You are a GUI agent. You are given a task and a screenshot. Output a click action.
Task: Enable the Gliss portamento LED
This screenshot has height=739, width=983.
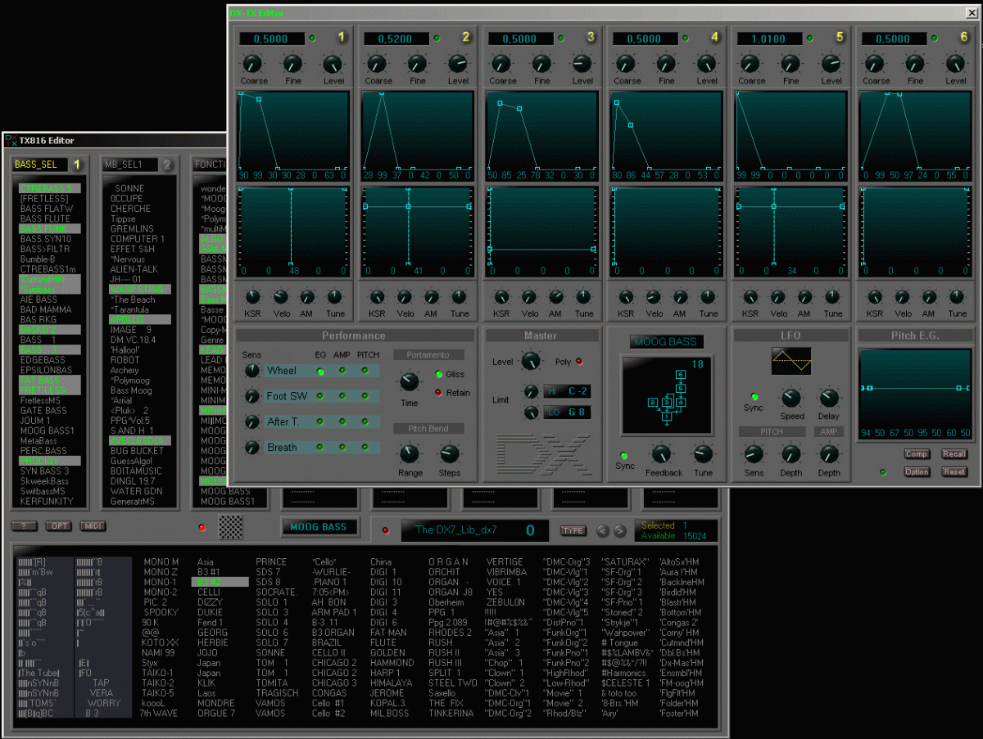pos(439,375)
